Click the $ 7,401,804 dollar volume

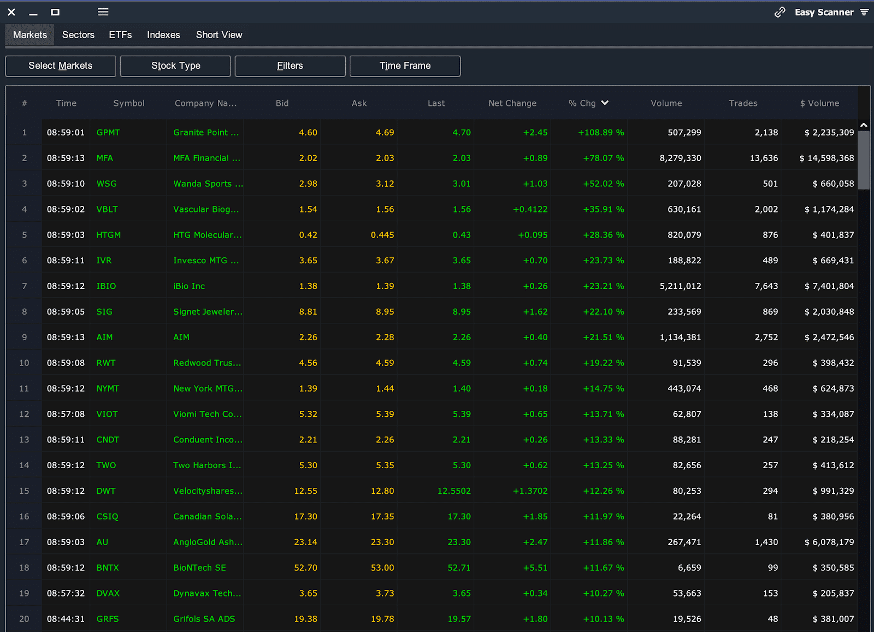pyautogui.click(x=829, y=286)
